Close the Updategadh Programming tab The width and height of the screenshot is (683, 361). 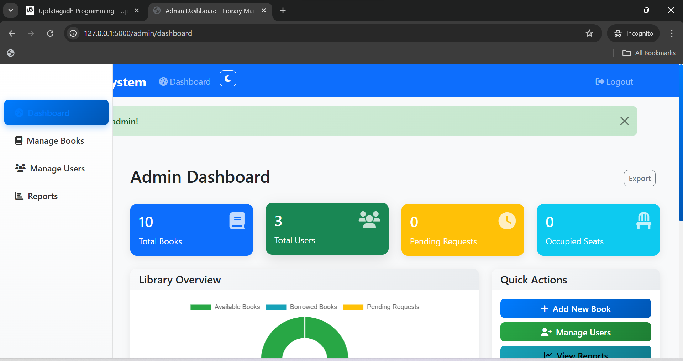click(x=137, y=11)
